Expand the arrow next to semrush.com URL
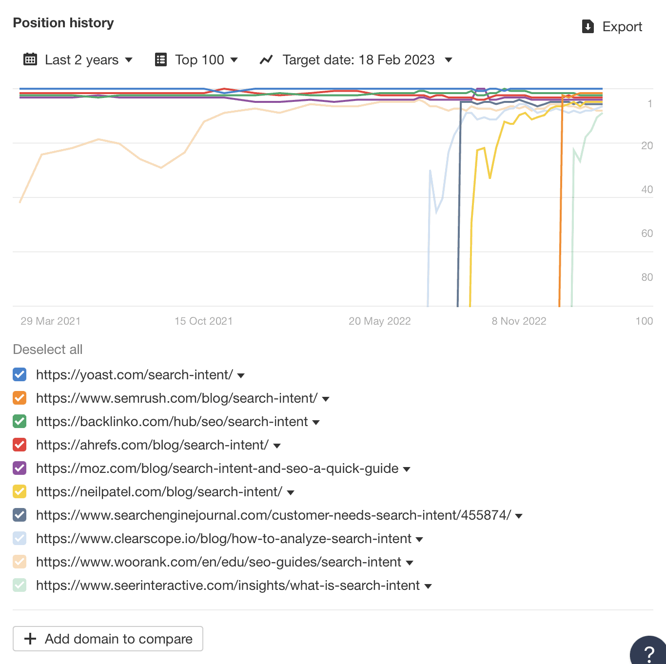Screen dimensions: 666x664 tap(326, 399)
